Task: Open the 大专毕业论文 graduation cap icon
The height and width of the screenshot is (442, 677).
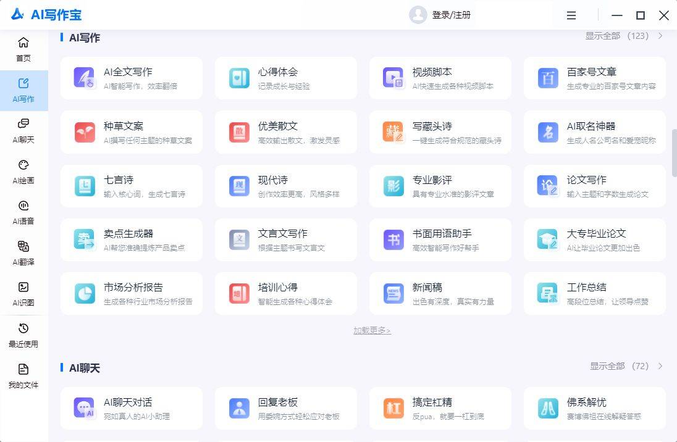Action: (x=547, y=240)
